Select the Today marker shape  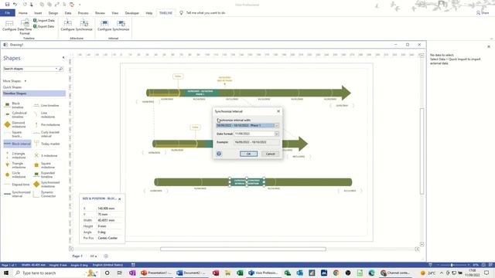click(46, 144)
